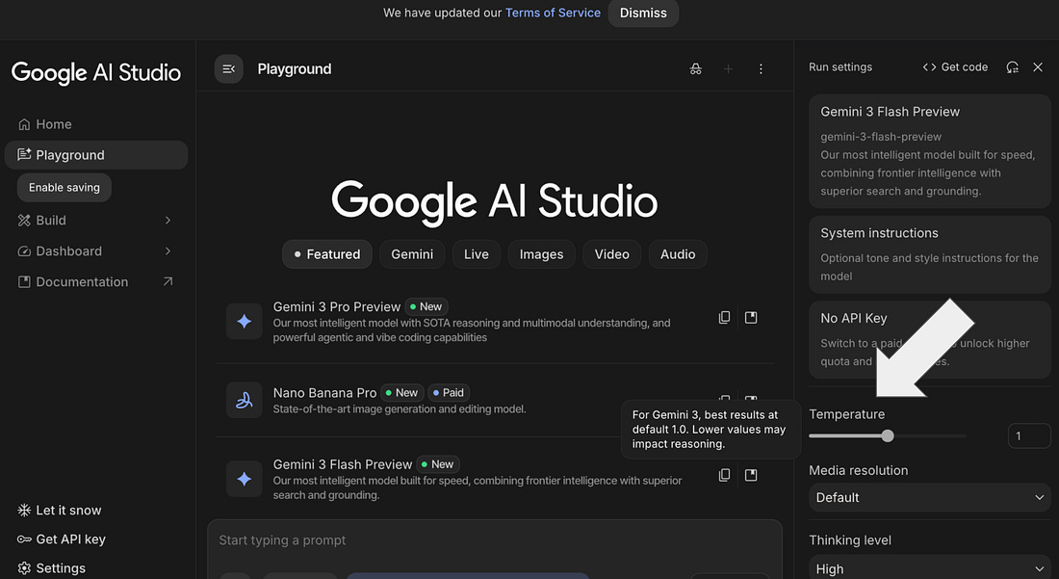Click the key icon beside Get API key
This screenshot has width=1059, height=579.
point(24,540)
